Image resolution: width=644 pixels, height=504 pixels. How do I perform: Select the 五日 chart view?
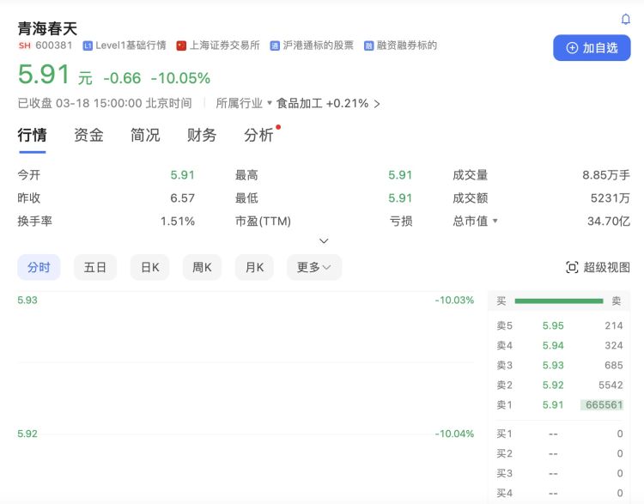[x=94, y=267]
